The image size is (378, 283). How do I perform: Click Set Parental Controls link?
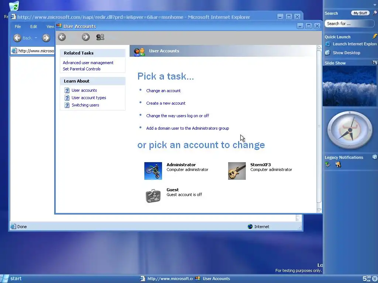point(82,69)
